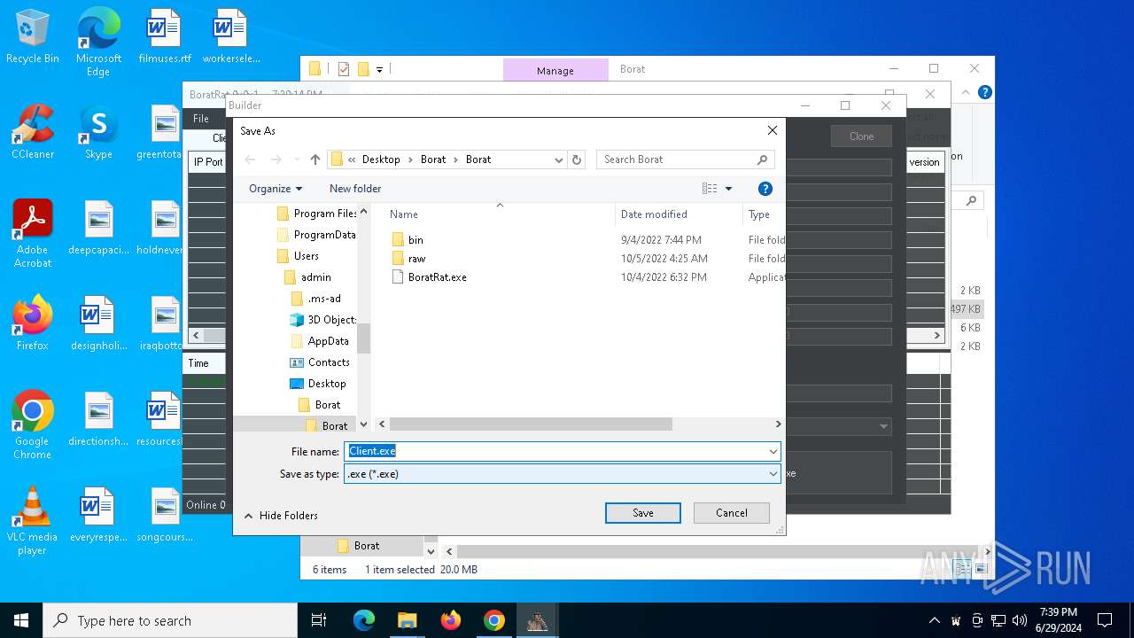Launch Skype from the desktop
The width and height of the screenshot is (1134, 638).
click(x=98, y=132)
